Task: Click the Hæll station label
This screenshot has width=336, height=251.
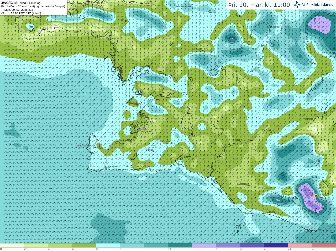Action: click(238, 140)
